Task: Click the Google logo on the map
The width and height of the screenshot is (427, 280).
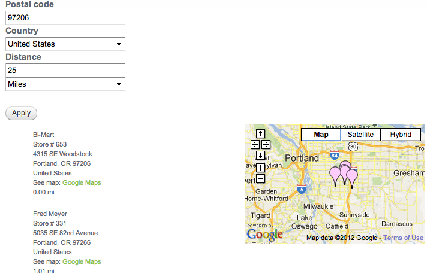Action: [x=264, y=234]
